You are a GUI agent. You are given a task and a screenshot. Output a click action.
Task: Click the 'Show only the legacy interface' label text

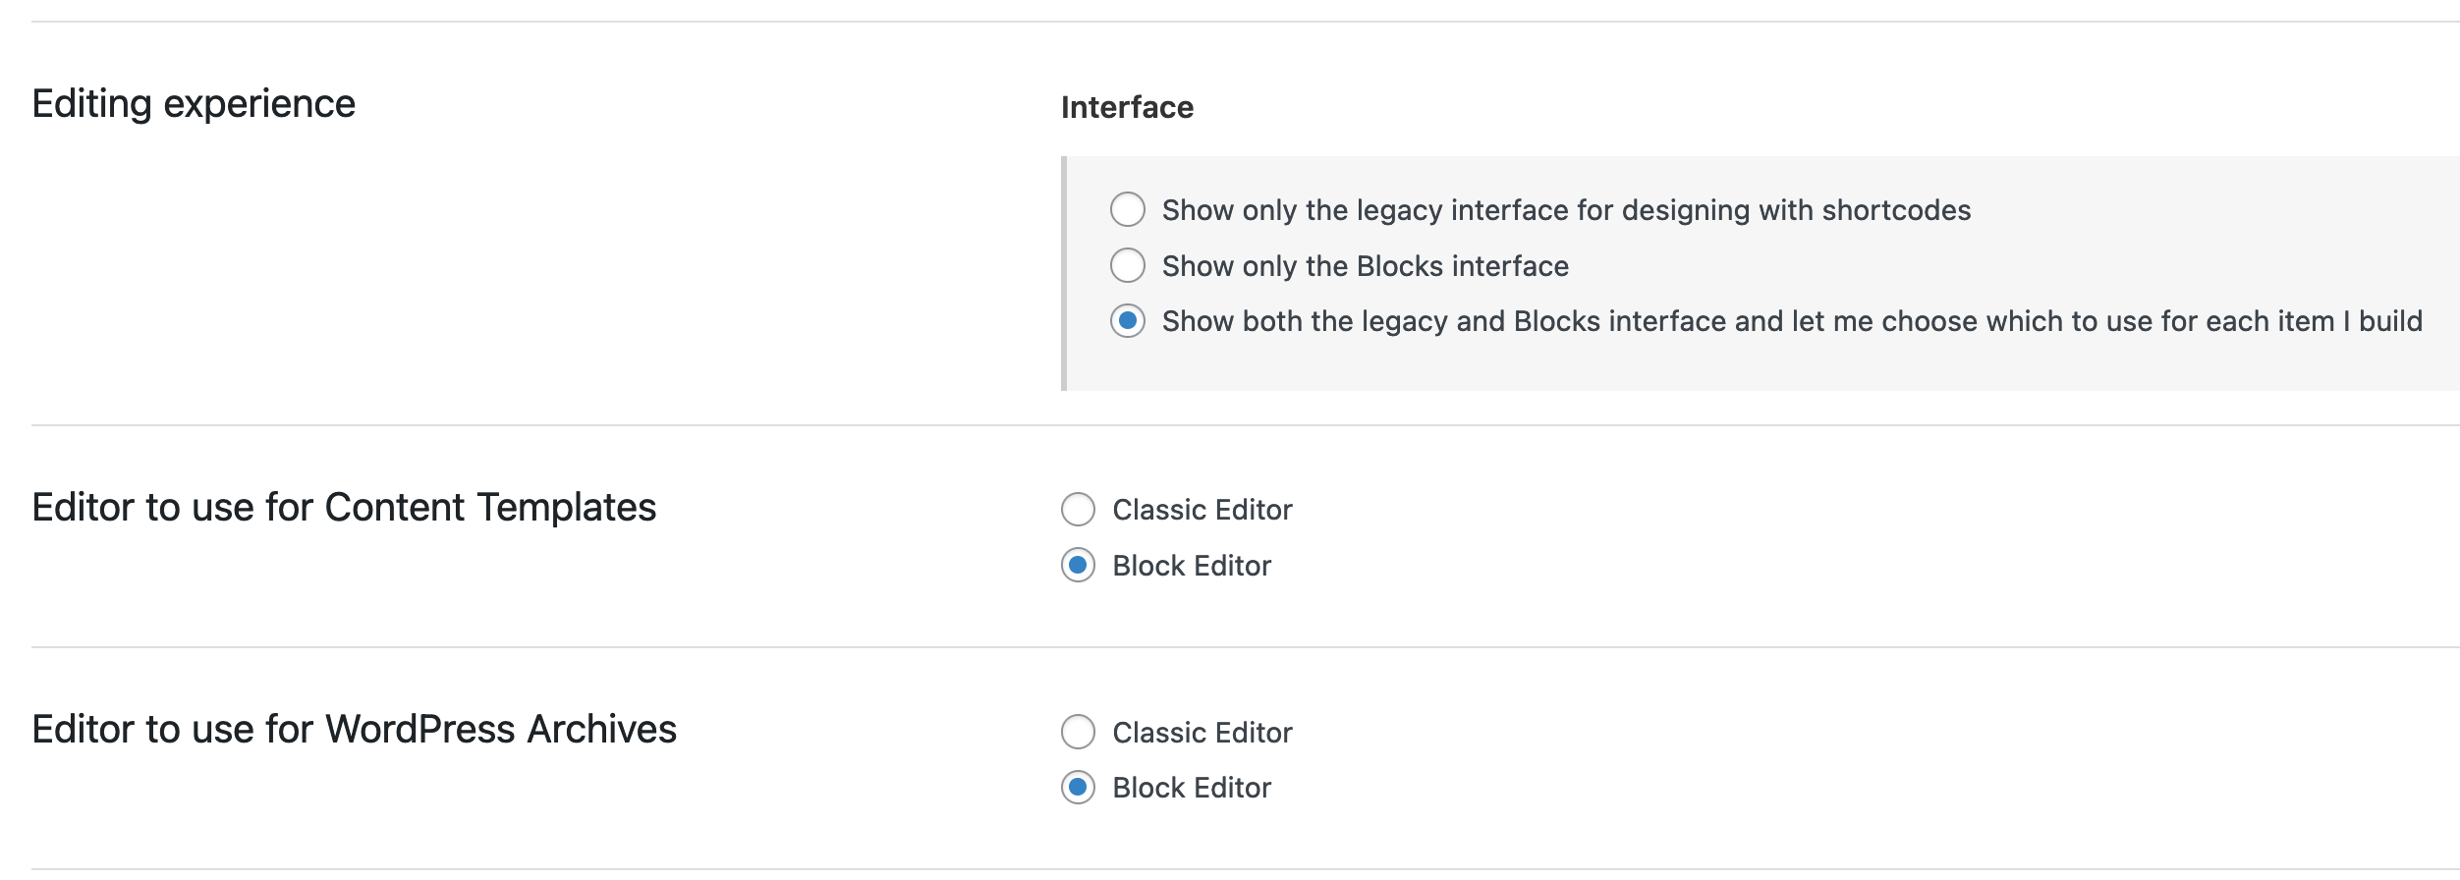[1566, 210]
